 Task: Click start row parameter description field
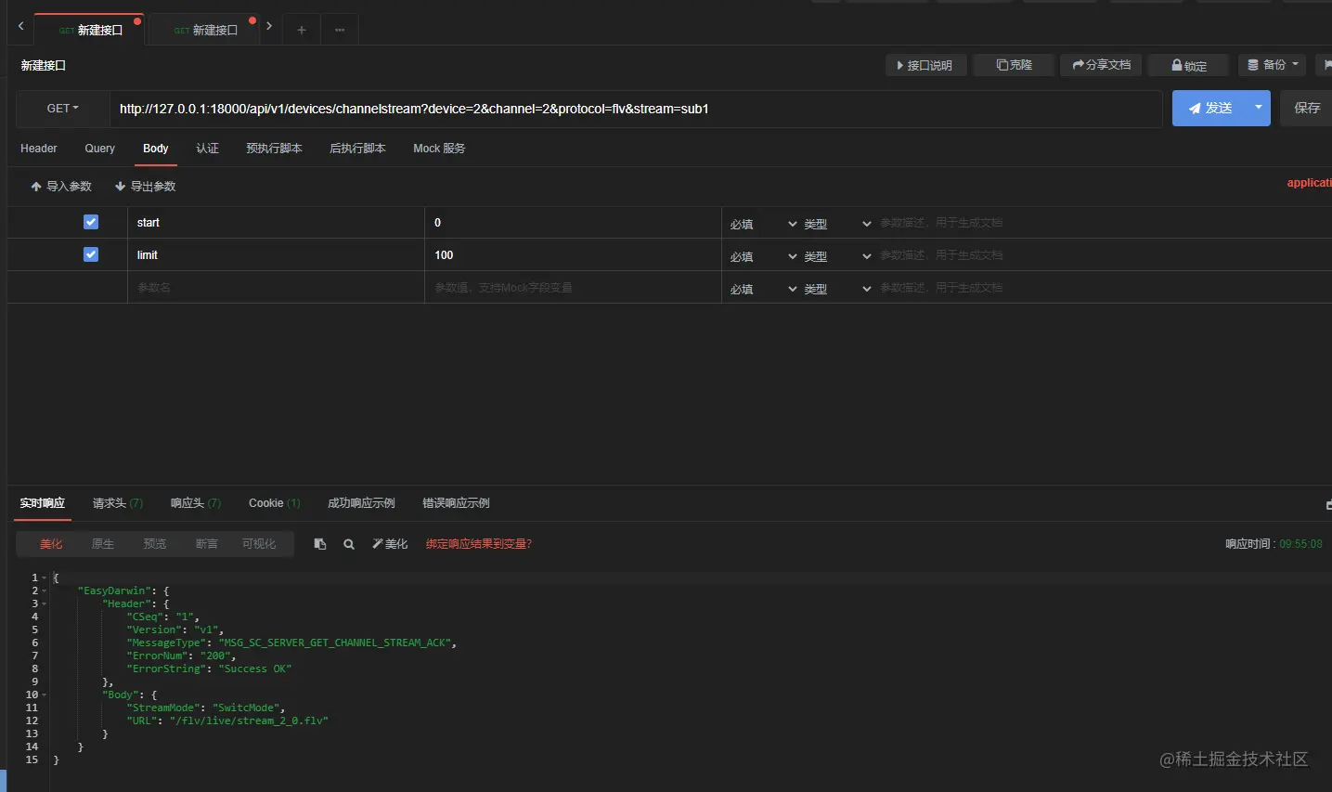click(1104, 223)
